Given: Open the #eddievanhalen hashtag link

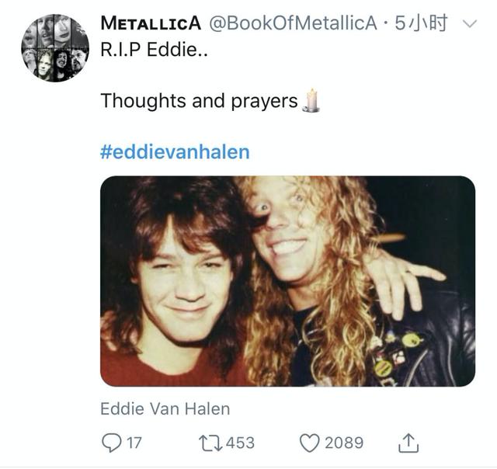Looking at the screenshot, I should [x=175, y=151].
